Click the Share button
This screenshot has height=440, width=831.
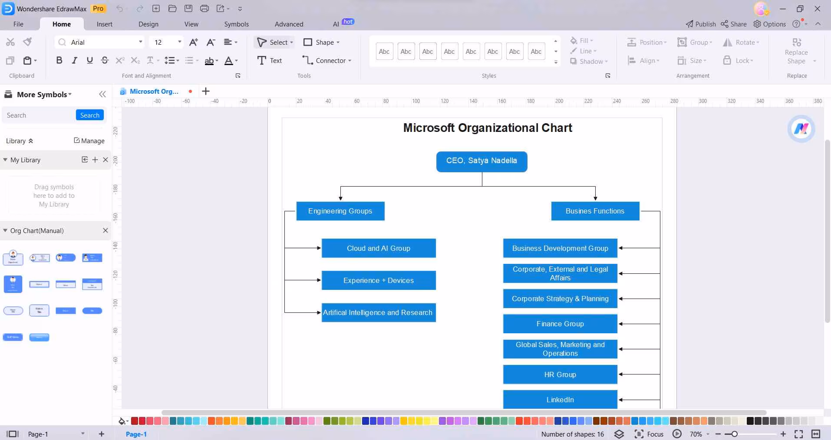tap(734, 24)
